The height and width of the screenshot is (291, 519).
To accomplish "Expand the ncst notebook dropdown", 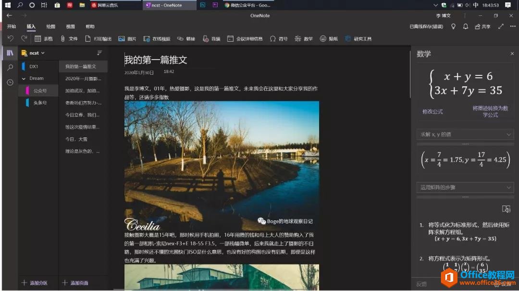I will 43,53.
